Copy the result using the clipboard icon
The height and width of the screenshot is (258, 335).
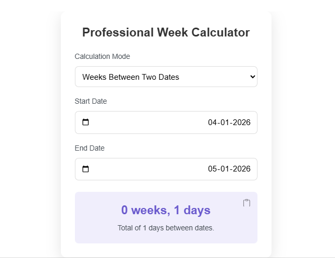[247, 203]
